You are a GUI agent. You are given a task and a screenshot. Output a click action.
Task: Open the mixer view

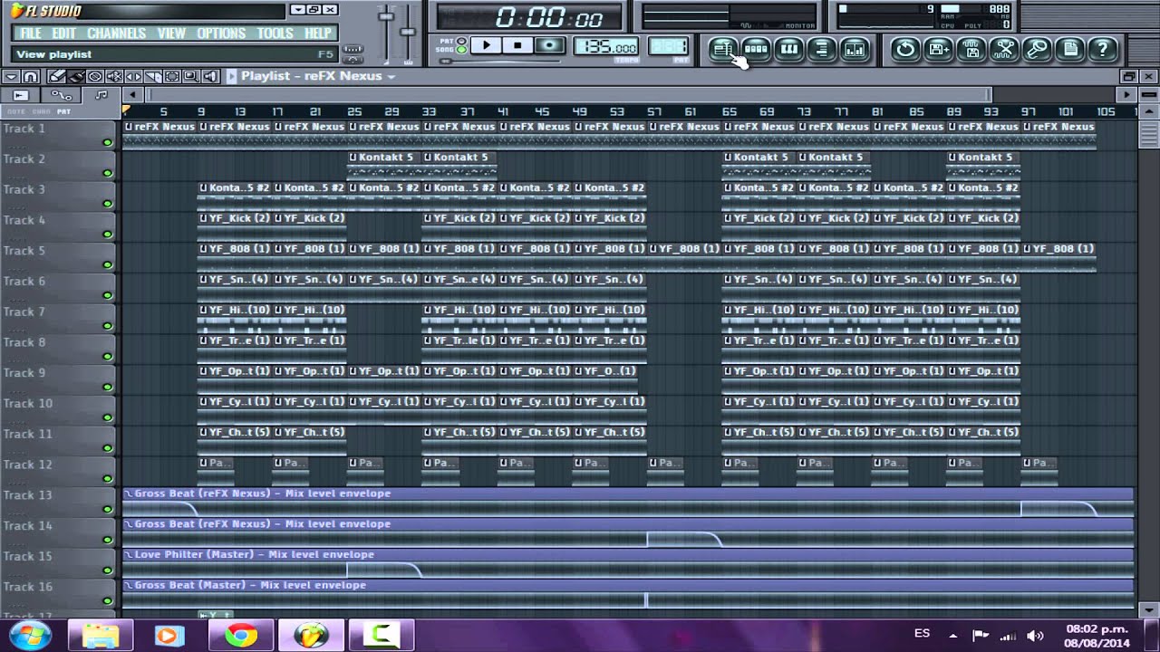pos(854,49)
